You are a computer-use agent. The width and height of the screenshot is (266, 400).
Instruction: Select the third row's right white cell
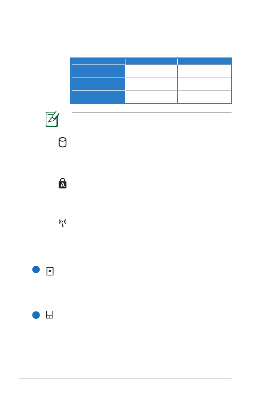pos(204,97)
